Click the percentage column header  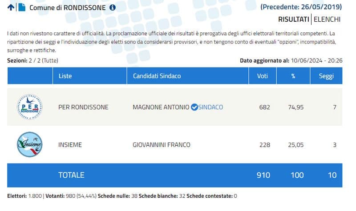pyautogui.click(x=293, y=76)
